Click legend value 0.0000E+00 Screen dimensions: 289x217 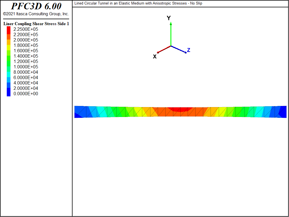pyautogui.click(x=26, y=94)
